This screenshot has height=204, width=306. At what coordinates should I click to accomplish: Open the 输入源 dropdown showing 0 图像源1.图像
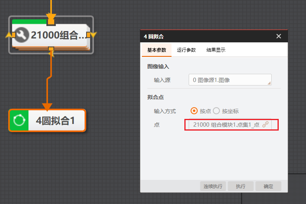click(230, 80)
